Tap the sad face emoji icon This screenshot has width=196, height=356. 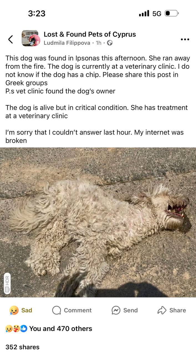pyautogui.click(x=14, y=310)
